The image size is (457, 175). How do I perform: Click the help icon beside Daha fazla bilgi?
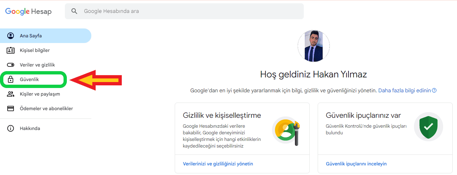click(x=434, y=90)
